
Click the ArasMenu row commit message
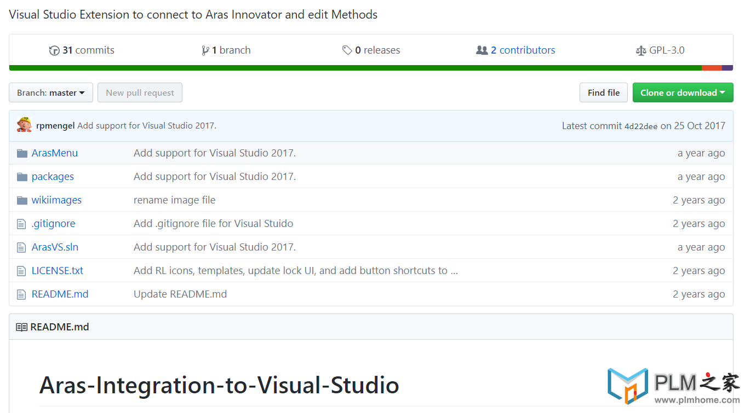(215, 153)
